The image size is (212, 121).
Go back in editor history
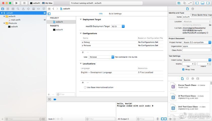tap(53, 9)
